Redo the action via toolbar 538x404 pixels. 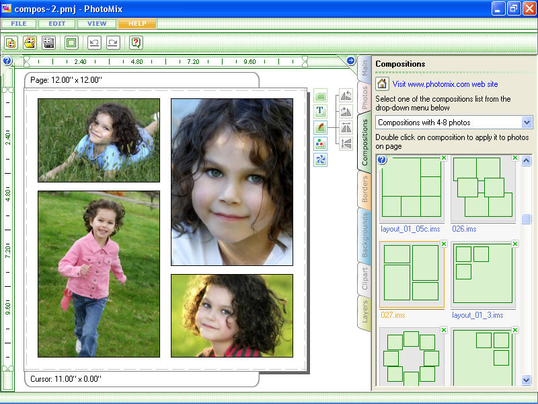(x=113, y=43)
